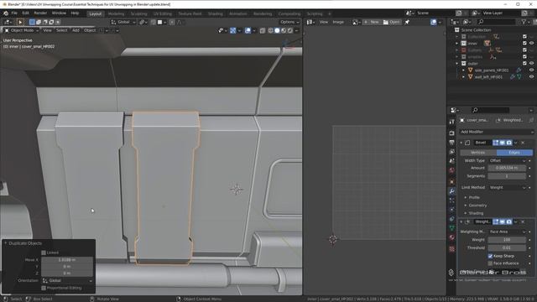Viewport: 537px width, 302px height.
Task: Click the Open image button
Action: 392,22
